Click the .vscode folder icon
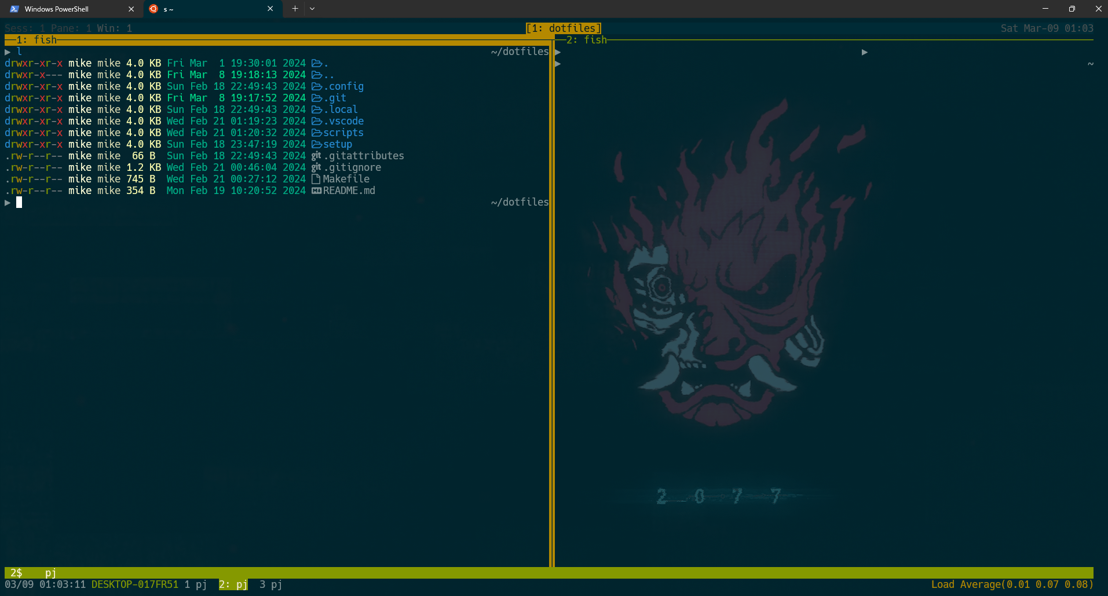Screen dimensions: 1108x596 coord(317,121)
